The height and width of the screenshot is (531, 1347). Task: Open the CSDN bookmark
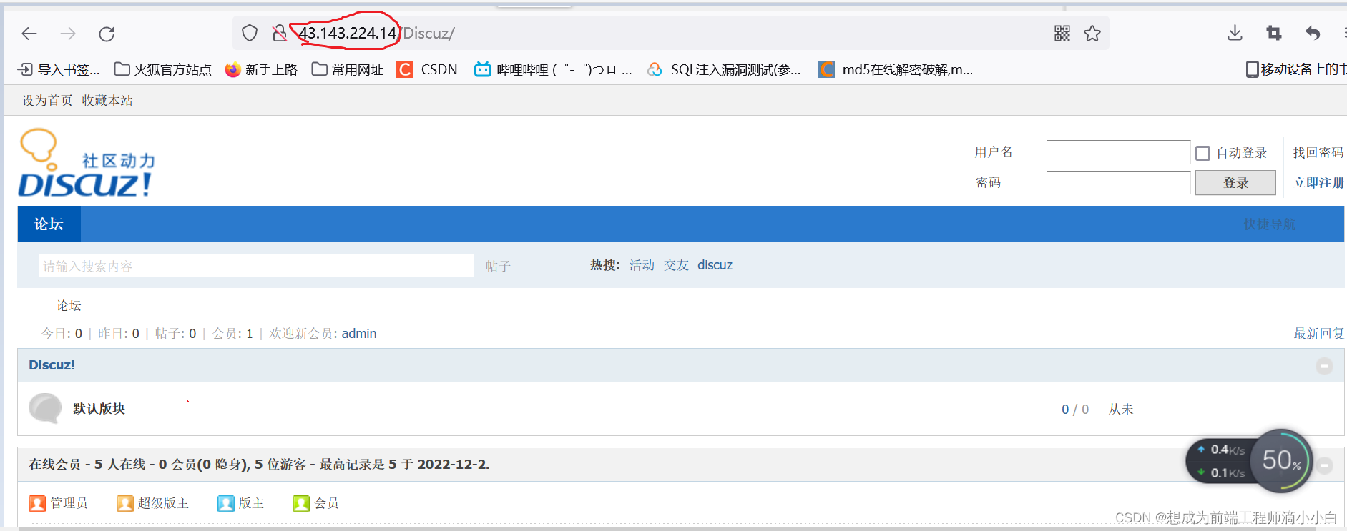coord(427,69)
